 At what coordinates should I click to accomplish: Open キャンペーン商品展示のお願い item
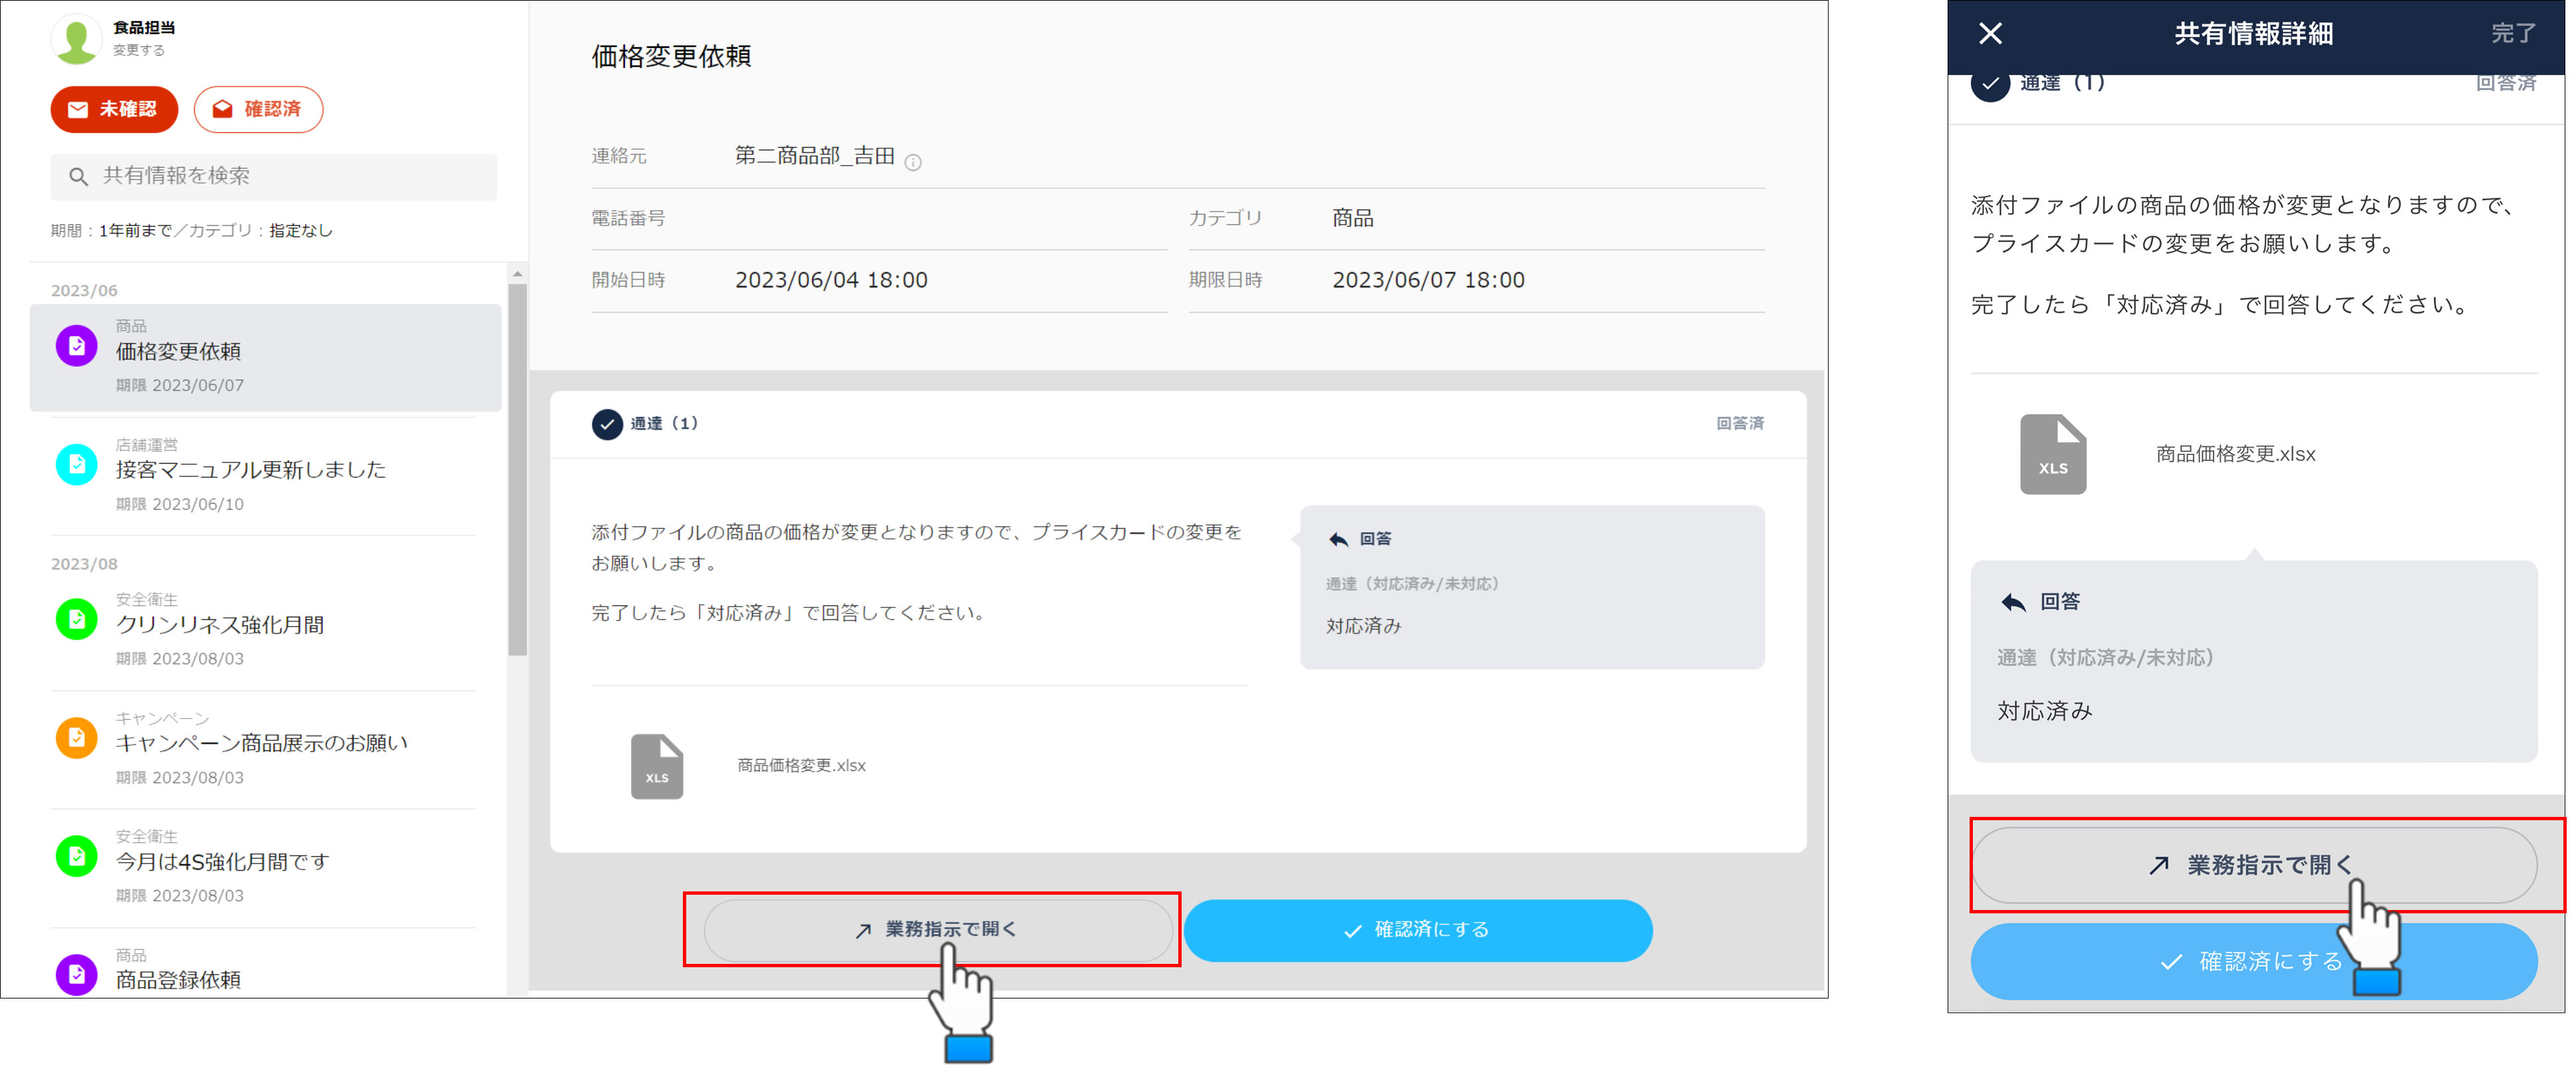tap(265, 748)
